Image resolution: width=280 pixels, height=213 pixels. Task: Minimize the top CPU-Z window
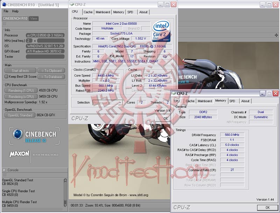pos(161,5)
